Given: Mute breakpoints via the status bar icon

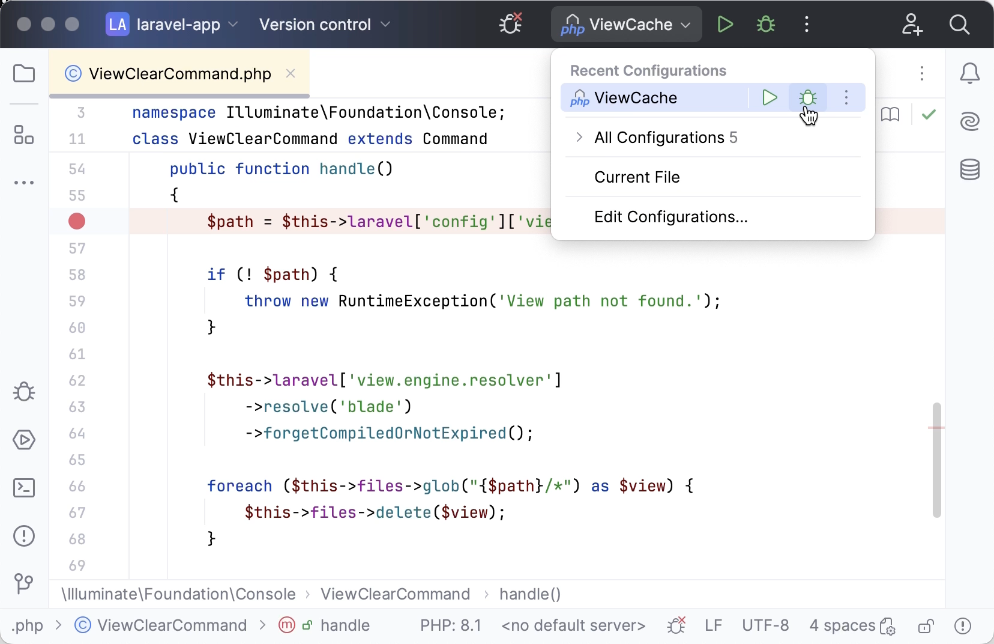Looking at the screenshot, I should [x=677, y=625].
